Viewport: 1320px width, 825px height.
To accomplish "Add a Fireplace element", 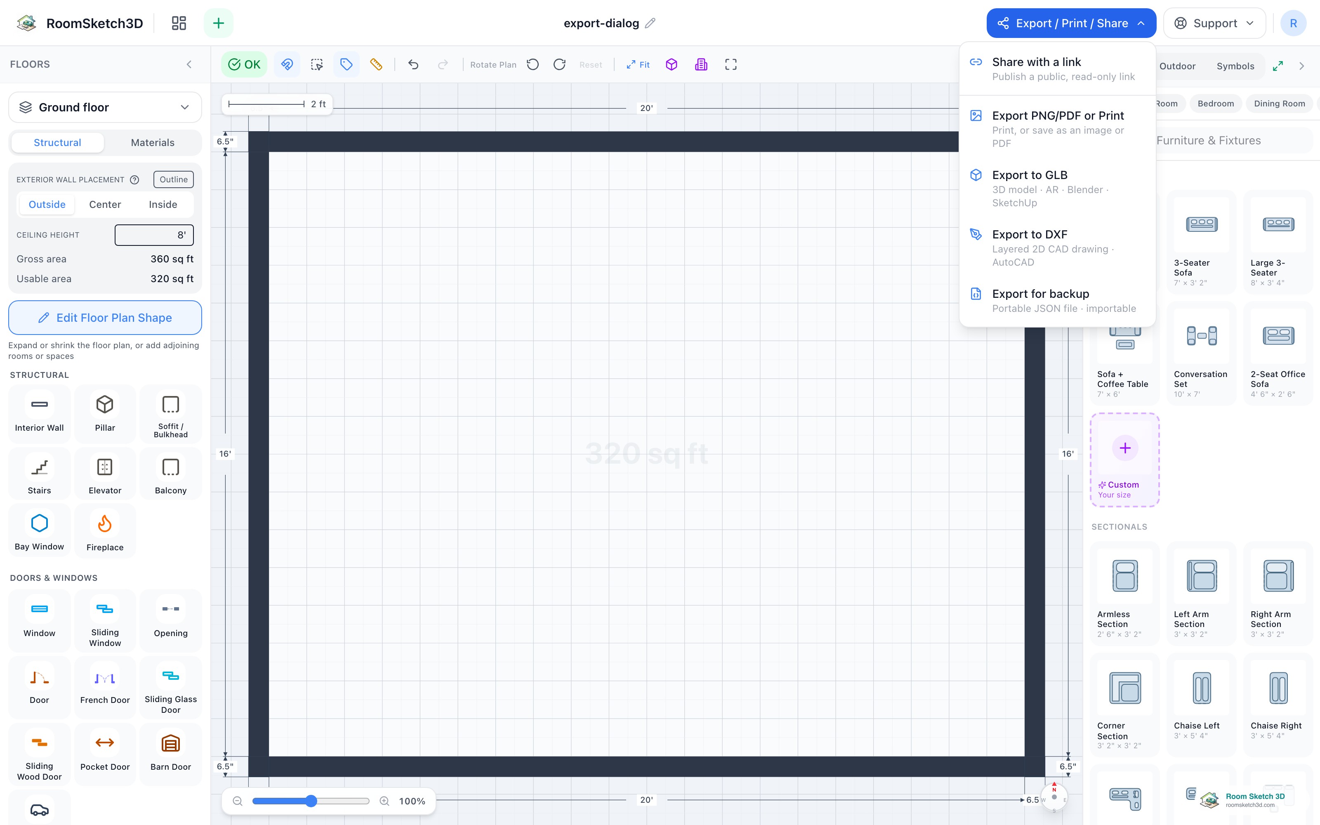I will click(105, 531).
